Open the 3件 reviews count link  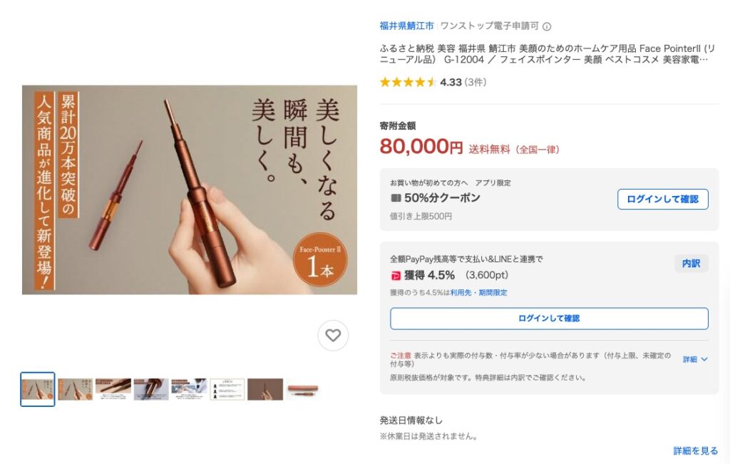[x=475, y=83]
